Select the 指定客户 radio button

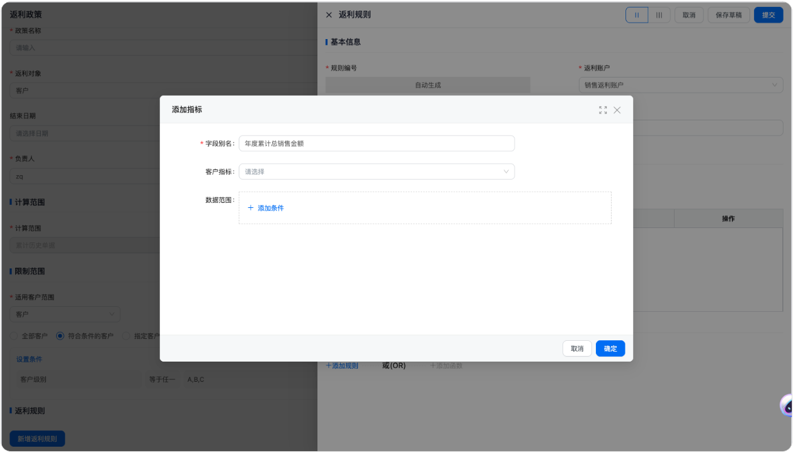[x=127, y=336]
